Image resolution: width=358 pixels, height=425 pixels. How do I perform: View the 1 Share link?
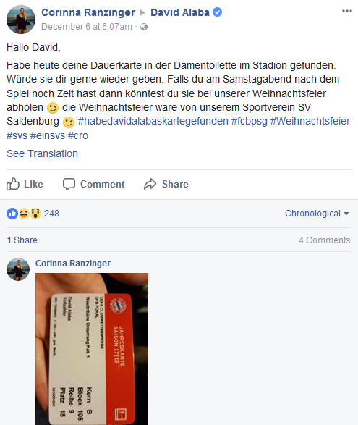point(22,240)
